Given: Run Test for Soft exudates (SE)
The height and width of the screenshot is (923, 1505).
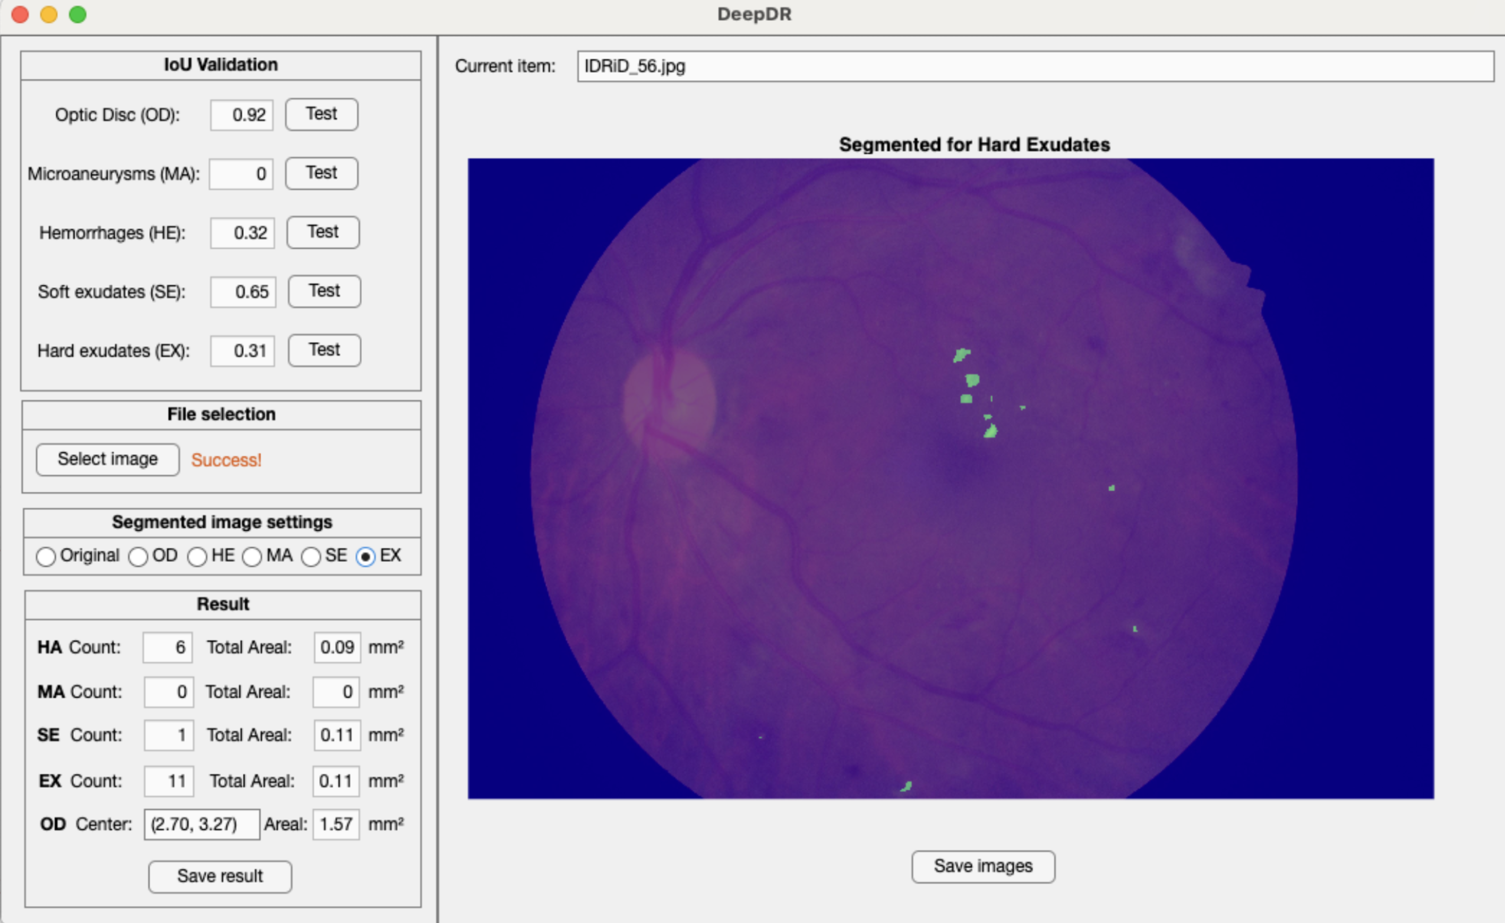Looking at the screenshot, I should (324, 292).
